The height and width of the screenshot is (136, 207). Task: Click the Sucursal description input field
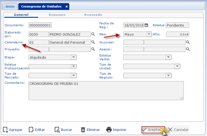tap(165, 42)
